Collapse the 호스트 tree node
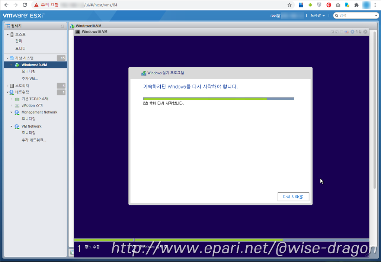The height and width of the screenshot is (262, 381). [x=7, y=35]
